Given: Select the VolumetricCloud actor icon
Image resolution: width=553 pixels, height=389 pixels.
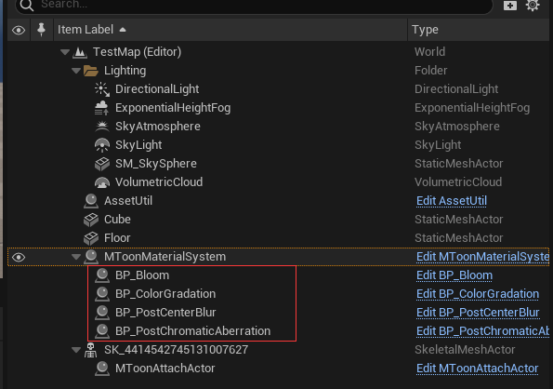Looking at the screenshot, I should click(102, 182).
